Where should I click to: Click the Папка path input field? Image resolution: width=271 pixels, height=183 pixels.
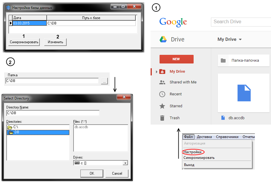click(x=52, y=81)
